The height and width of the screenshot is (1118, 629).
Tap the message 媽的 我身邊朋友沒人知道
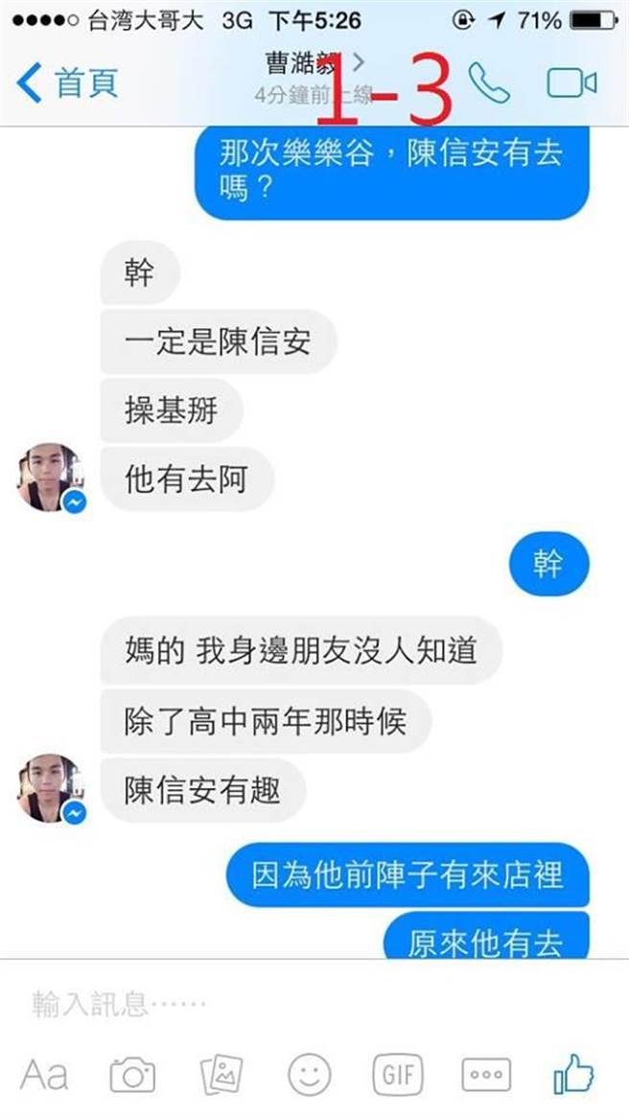pos(301,651)
